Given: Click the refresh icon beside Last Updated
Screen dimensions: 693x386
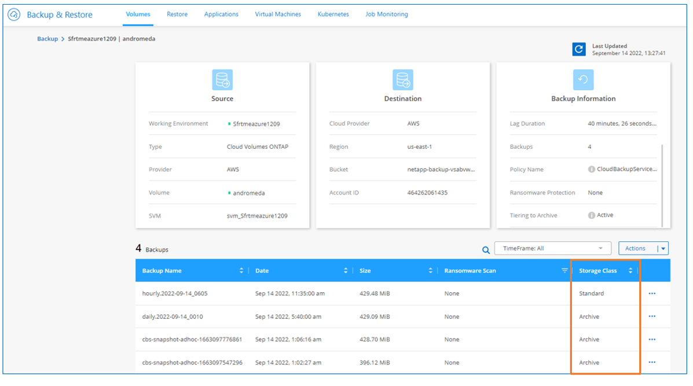Looking at the screenshot, I should 578,49.
